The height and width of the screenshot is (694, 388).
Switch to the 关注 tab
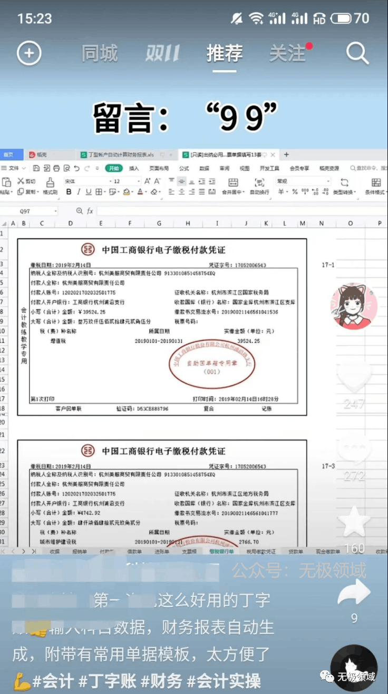click(288, 53)
